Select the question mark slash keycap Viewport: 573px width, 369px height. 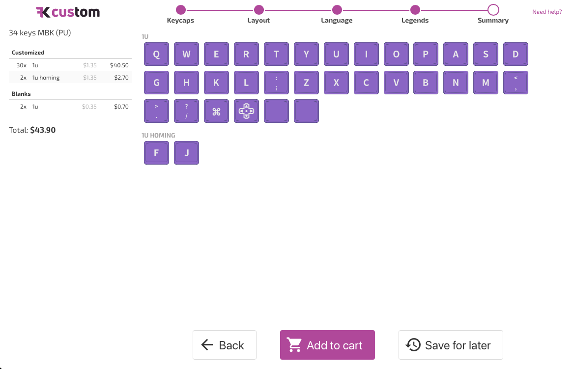pyautogui.click(x=186, y=112)
